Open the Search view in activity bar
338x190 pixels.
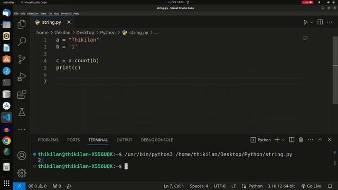pyautogui.click(x=22, y=41)
